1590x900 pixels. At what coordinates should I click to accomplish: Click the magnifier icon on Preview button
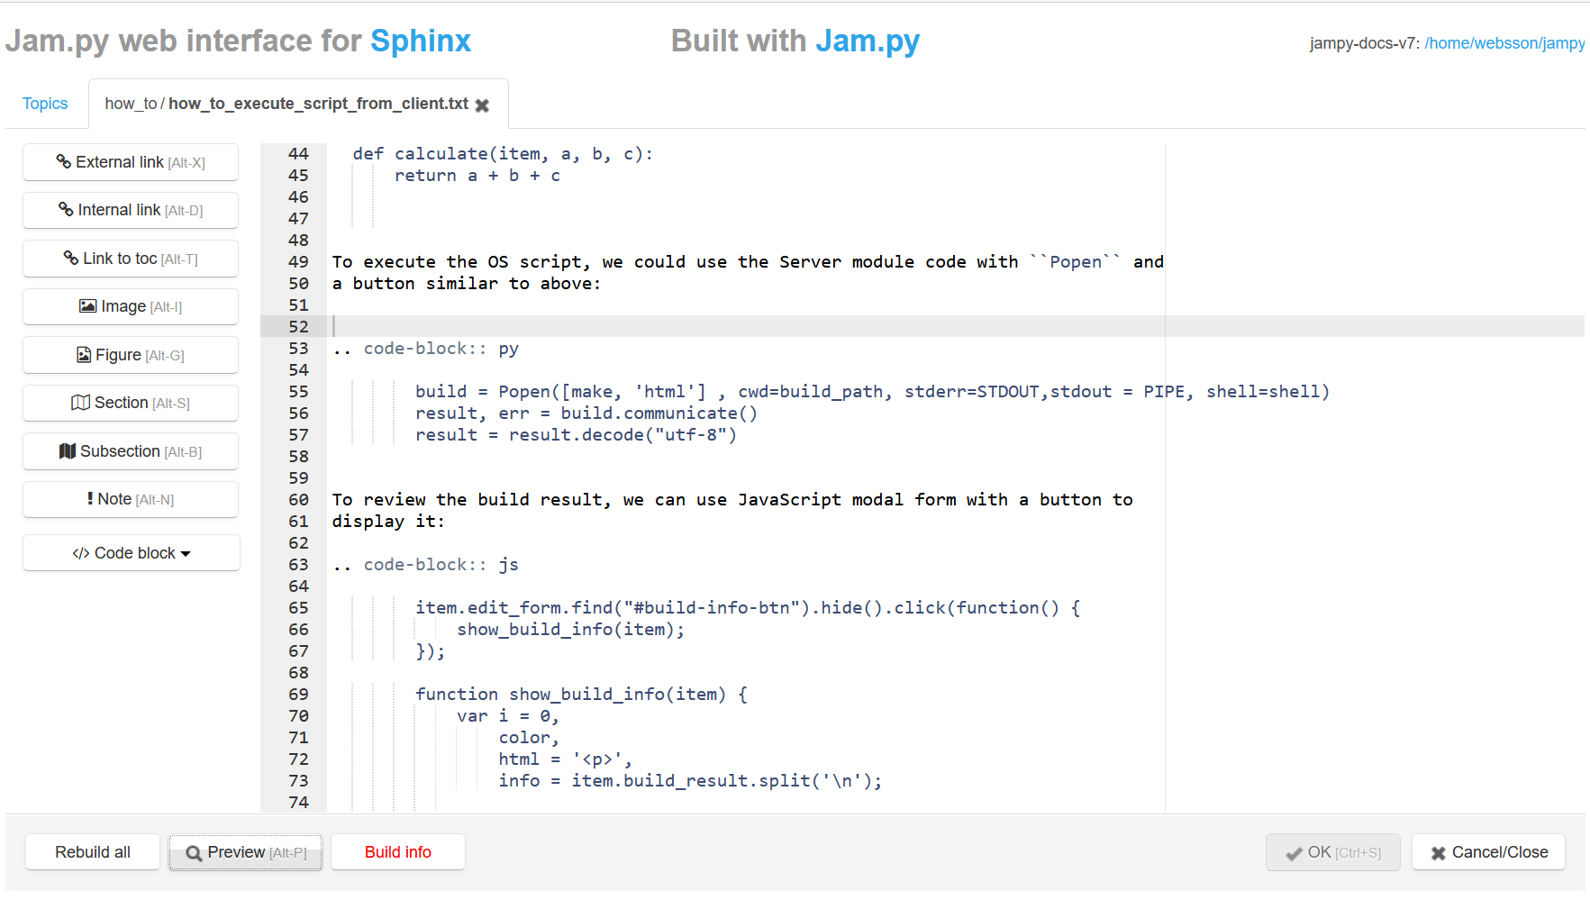point(195,852)
